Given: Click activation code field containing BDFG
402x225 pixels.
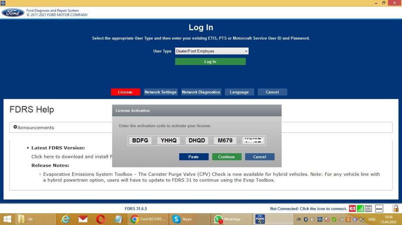Looking at the screenshot, I should (140, 141).
